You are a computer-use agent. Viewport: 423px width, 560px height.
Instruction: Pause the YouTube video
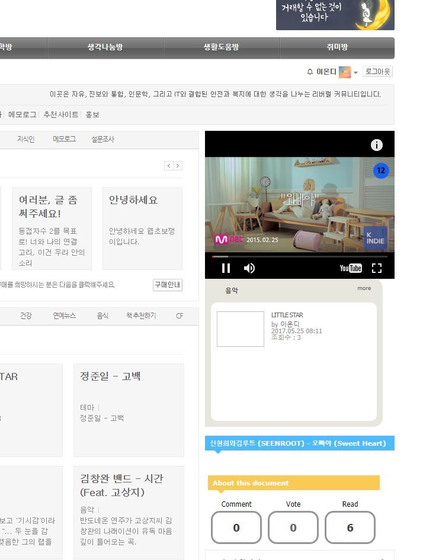point(226,268)
